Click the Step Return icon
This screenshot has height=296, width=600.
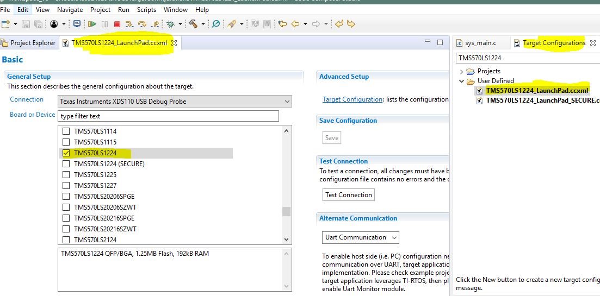tap(155, 24)
